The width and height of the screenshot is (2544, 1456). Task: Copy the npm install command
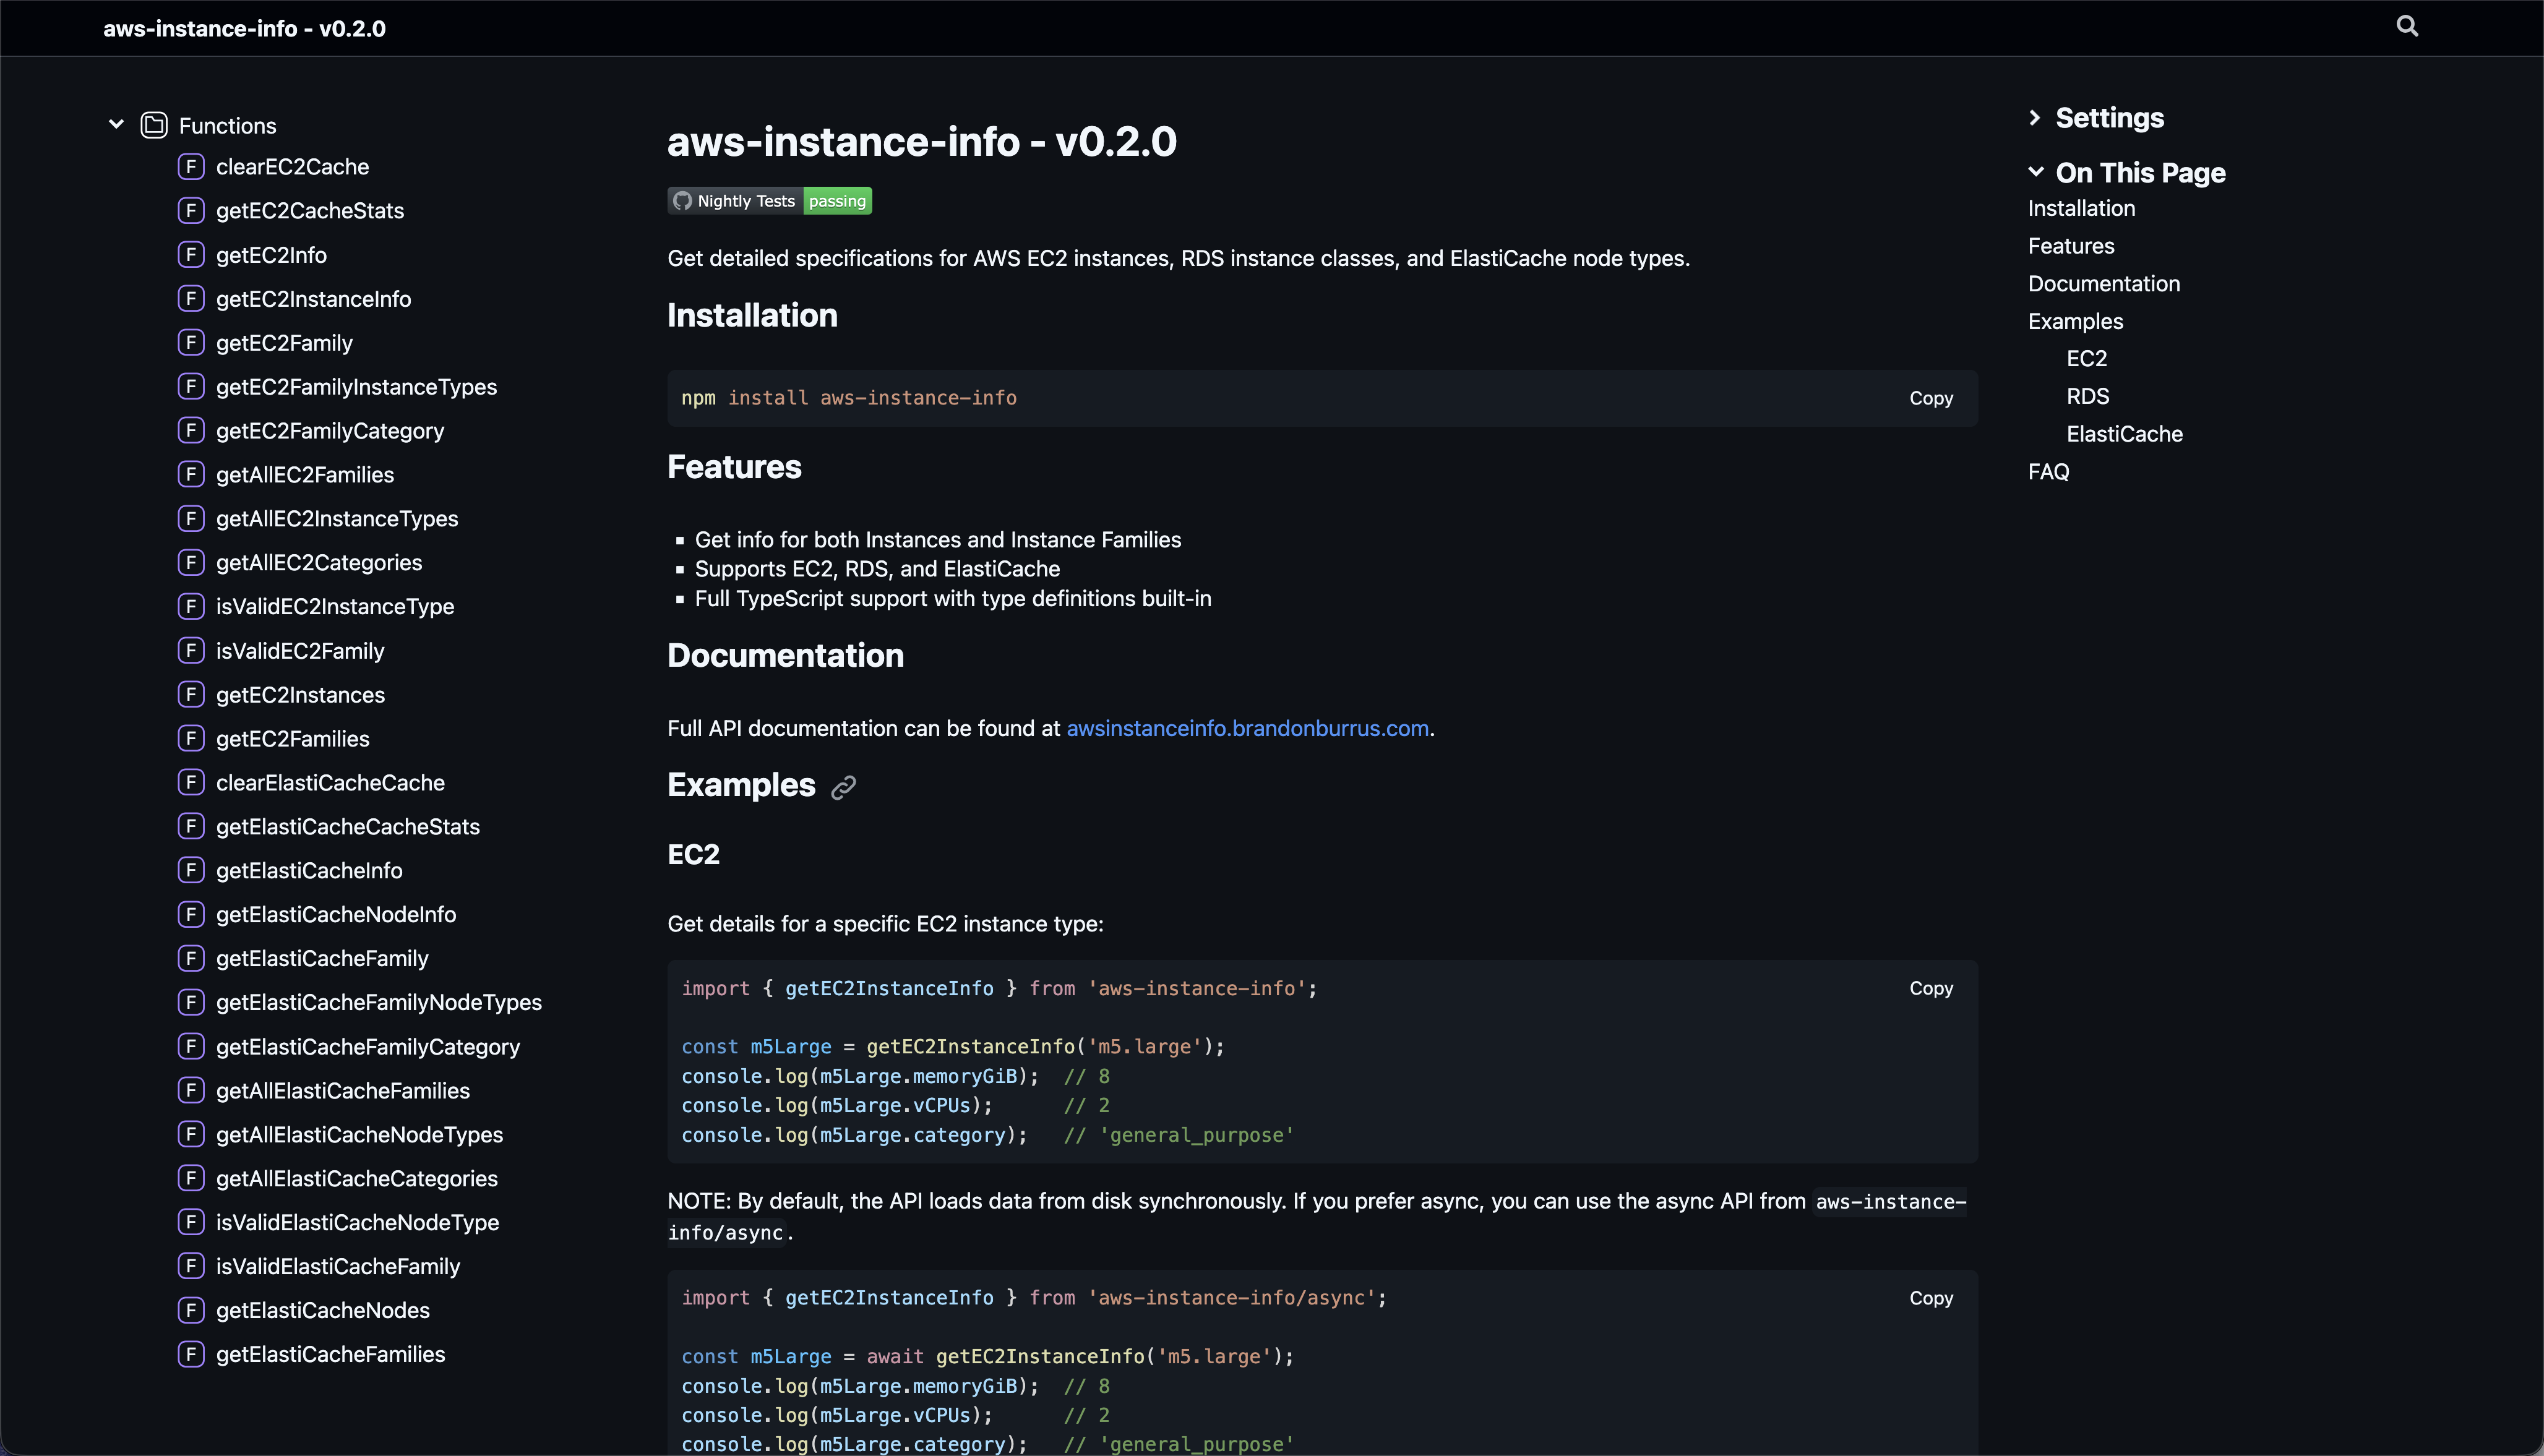(1930, 397)
